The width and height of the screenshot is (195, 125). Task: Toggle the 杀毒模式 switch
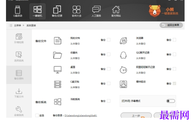pyautogui.click(x=171, y=101)
